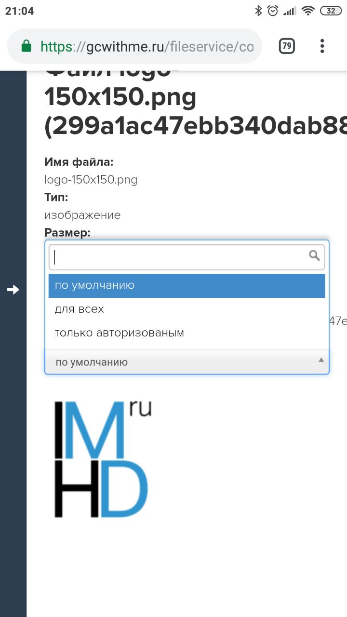Tap the magnifier icon in the search box
The image size is (347, 617).
pos(314,255)
